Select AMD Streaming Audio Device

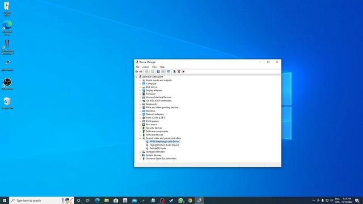164,142
